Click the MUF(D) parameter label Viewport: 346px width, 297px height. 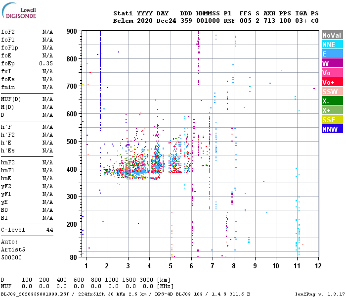(x=11, y=99)
